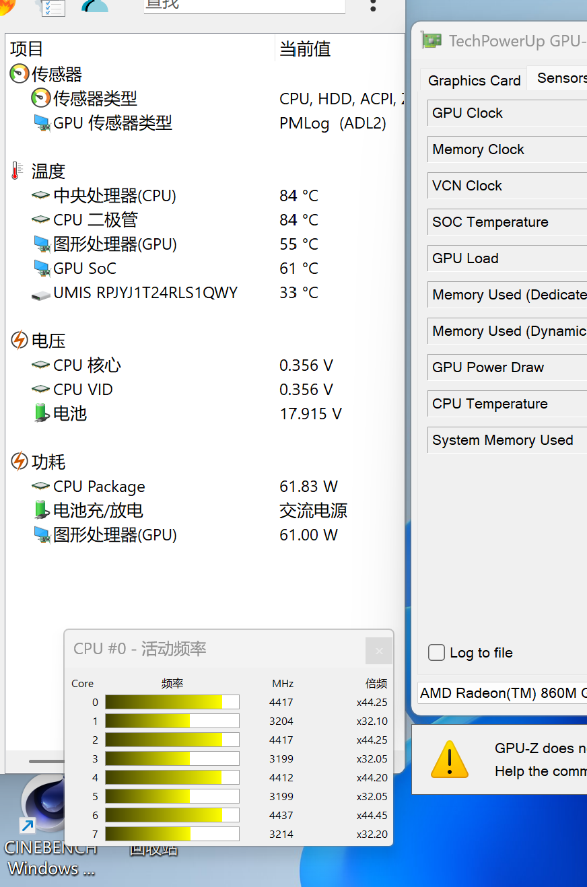Open the Memory Clock sensor dropdown

coord(508,149)
